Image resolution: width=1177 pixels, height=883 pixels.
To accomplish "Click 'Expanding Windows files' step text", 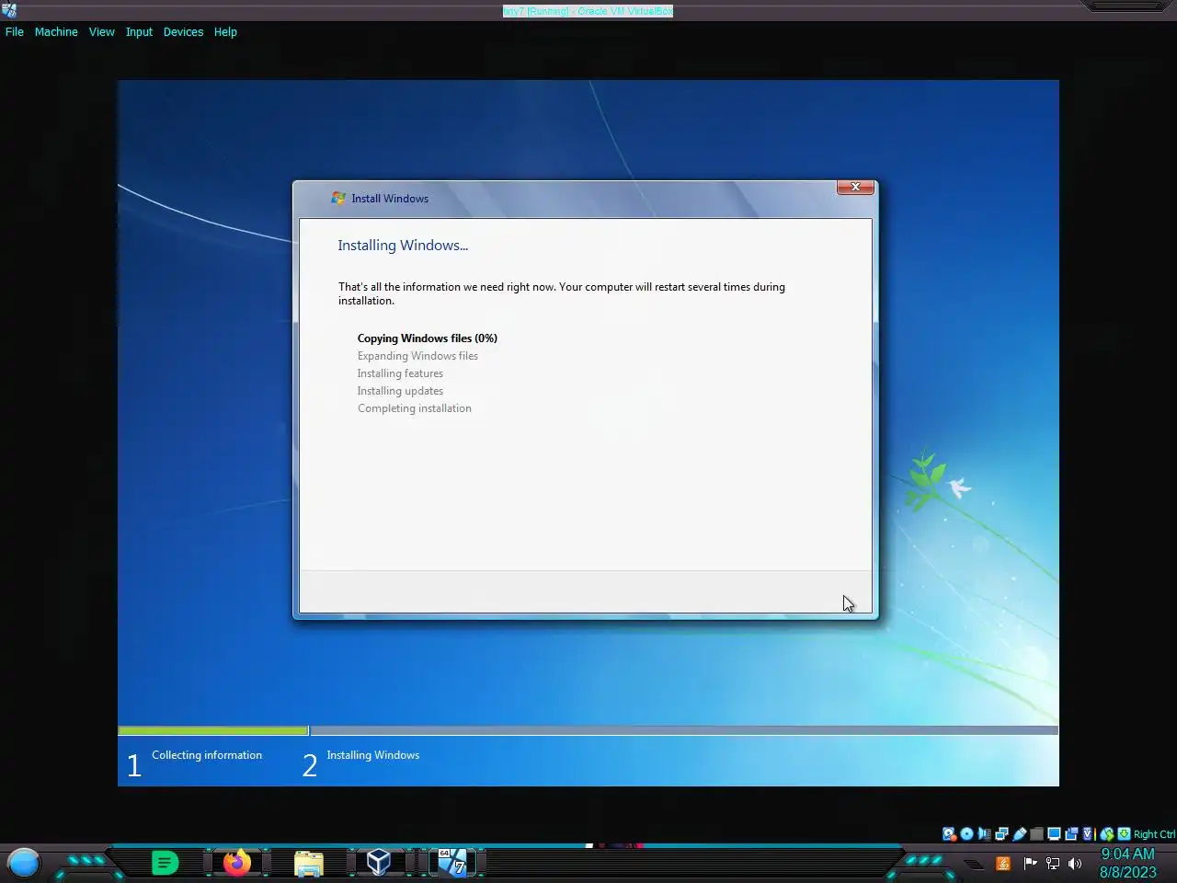I will pos(417,356).
